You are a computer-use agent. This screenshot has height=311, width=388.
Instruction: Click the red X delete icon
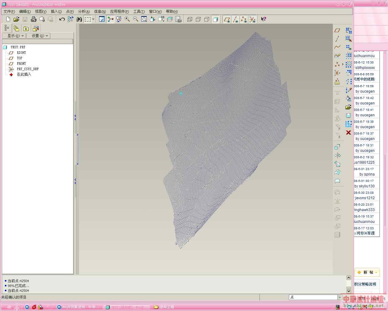pyautogui.click(x=348, y=132)
